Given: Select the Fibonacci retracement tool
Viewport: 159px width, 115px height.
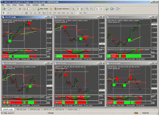Looking at the screenshot, I should pyautogui.click(x=31, y=13).
